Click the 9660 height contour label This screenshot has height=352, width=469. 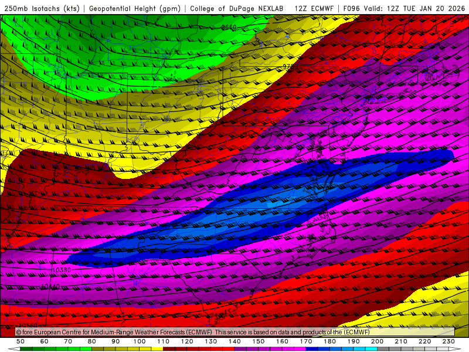click(x=229, y=27)
